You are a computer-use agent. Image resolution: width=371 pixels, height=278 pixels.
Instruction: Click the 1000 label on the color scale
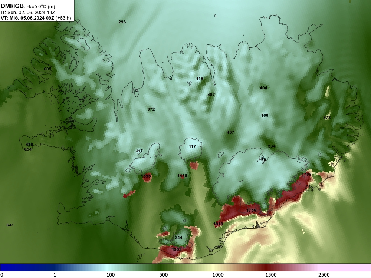(x=218, y=275)
